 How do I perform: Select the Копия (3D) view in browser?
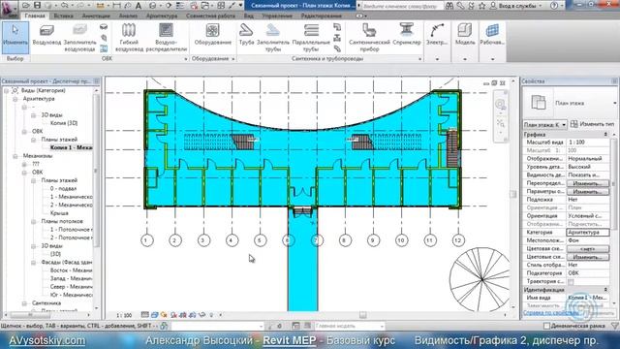(x=64, y=123)
